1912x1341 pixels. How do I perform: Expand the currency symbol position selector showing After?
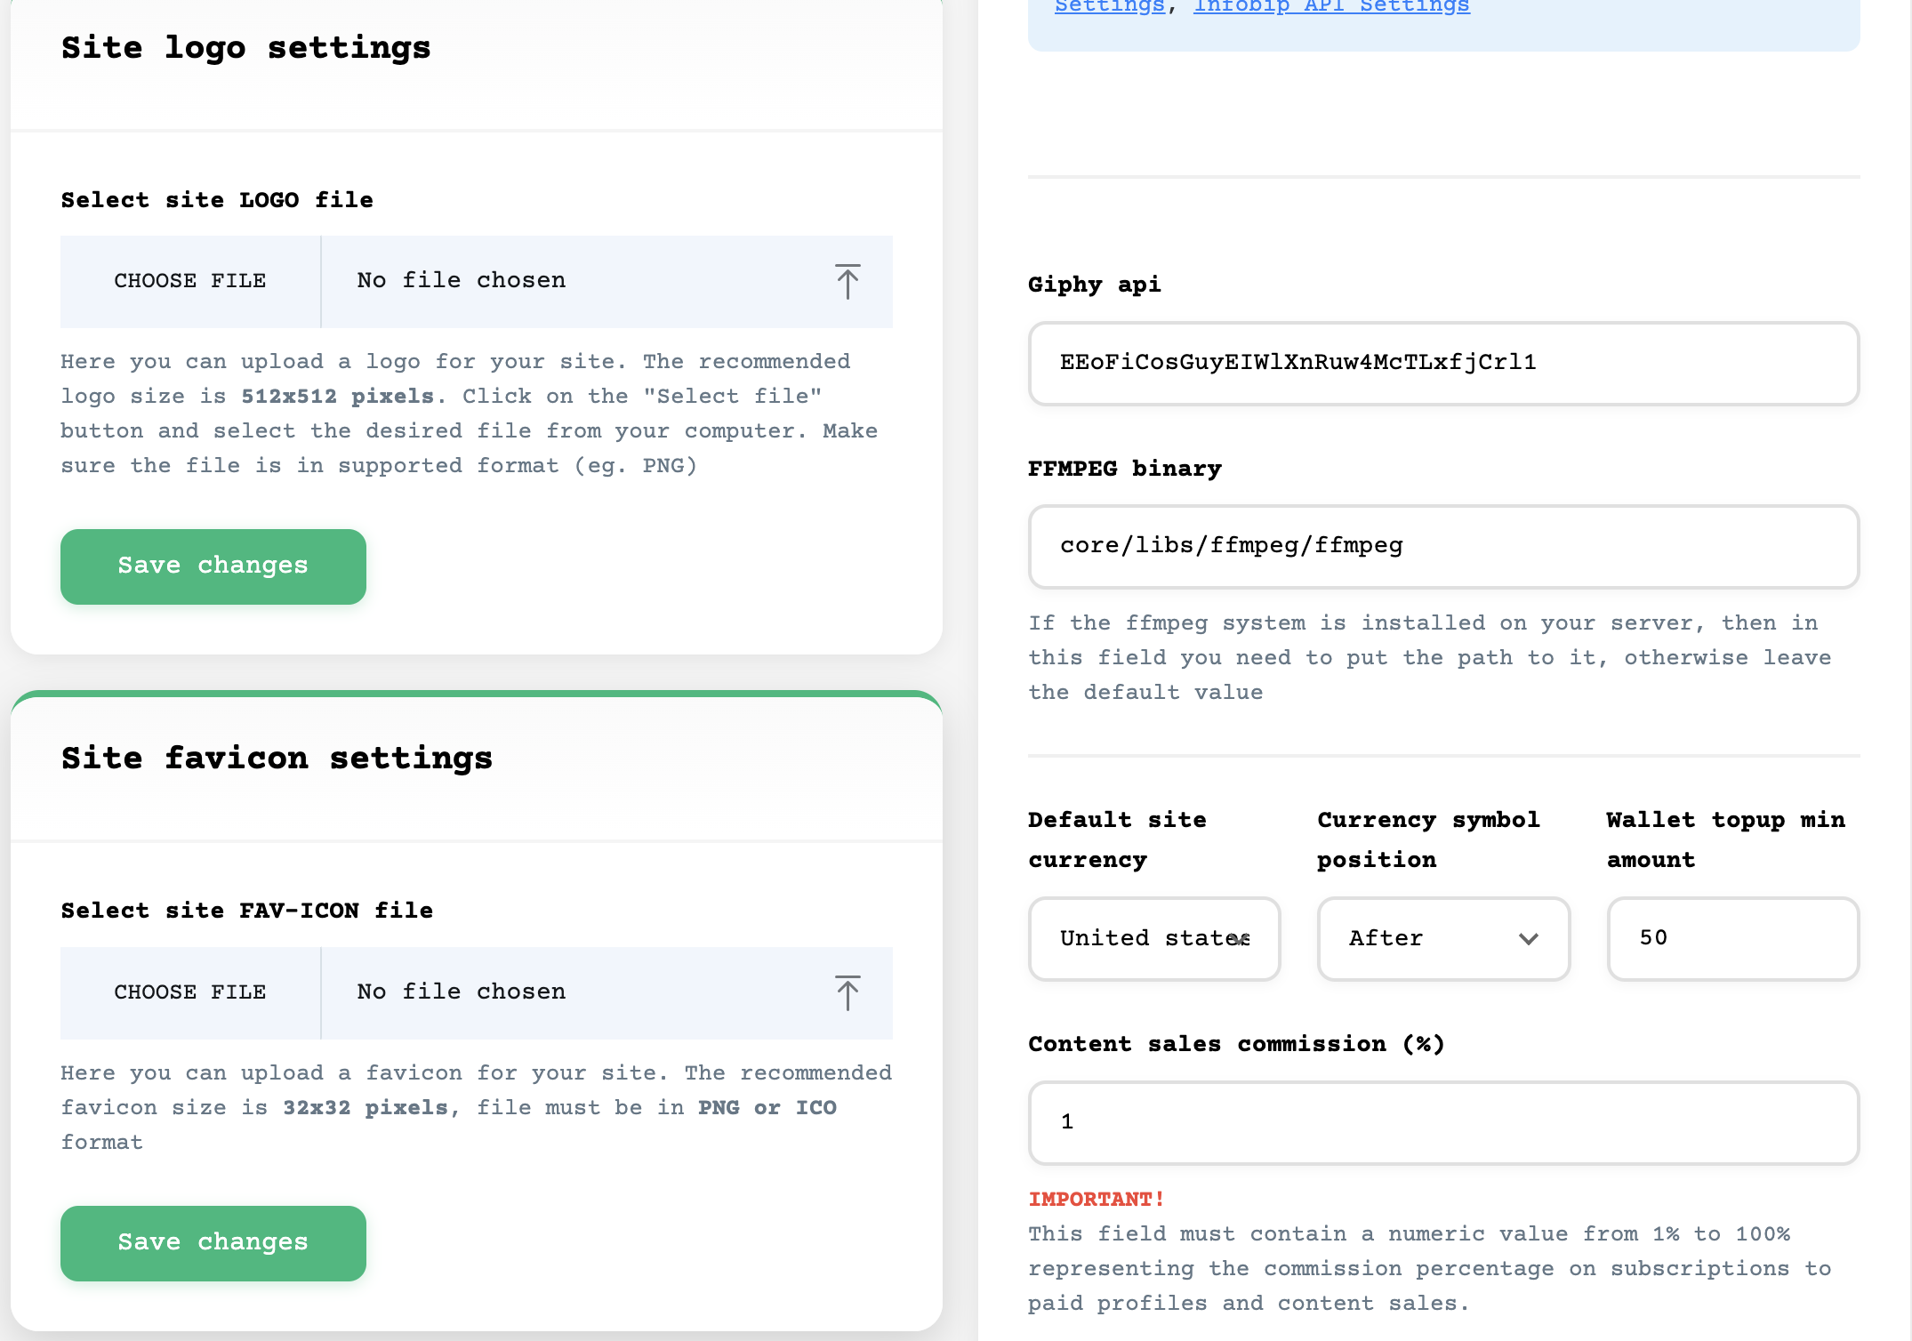pyautogui.click(x=1442, y=938)
